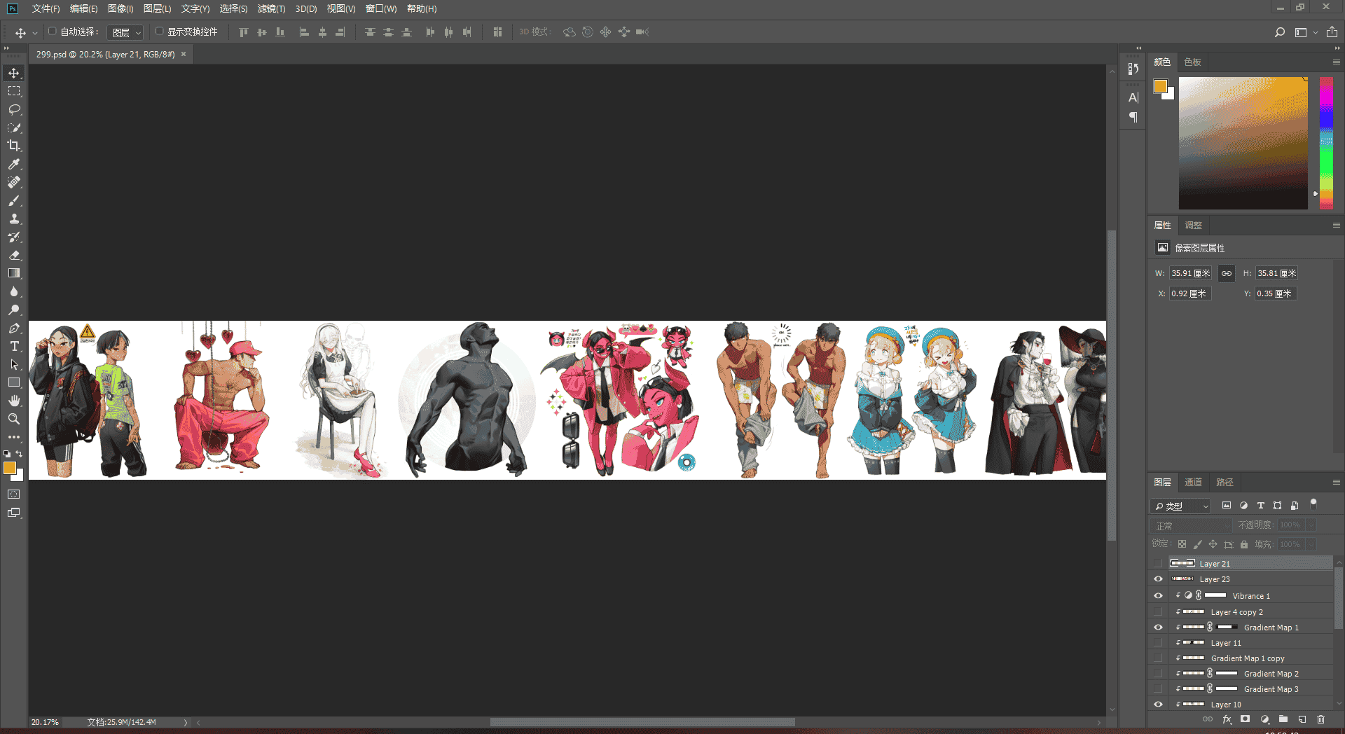The height and width of the screenshot is (734, 1345).
Task: Open the workspace switcher dropdown
Action: coord(1305,32)
